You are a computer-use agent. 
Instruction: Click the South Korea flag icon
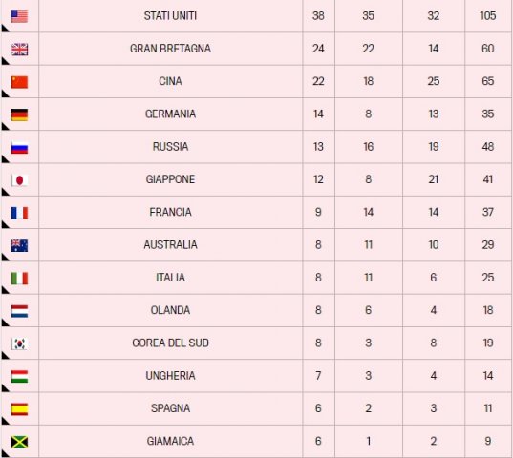tap(19, 343)
